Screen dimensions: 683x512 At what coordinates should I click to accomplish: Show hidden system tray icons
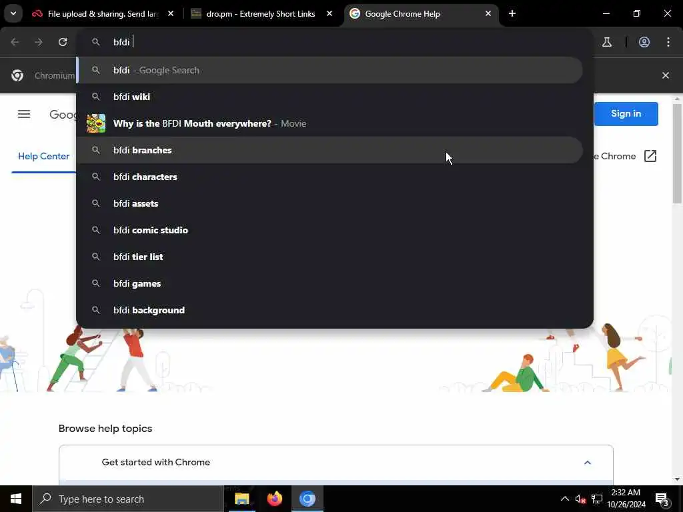tap(564, 499)
